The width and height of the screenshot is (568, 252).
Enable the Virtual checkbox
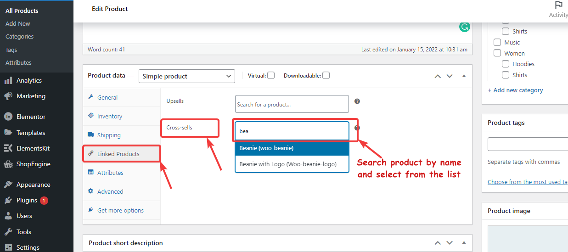pyautogui.click(x=271, y=75)
